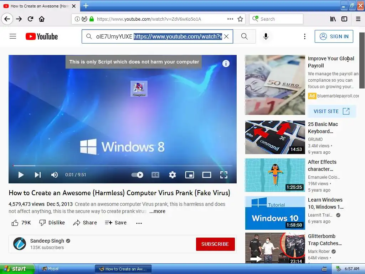This screenshot has height=274, width=365.
Task: Show site information icon in address bar
Action: point(77,19)
